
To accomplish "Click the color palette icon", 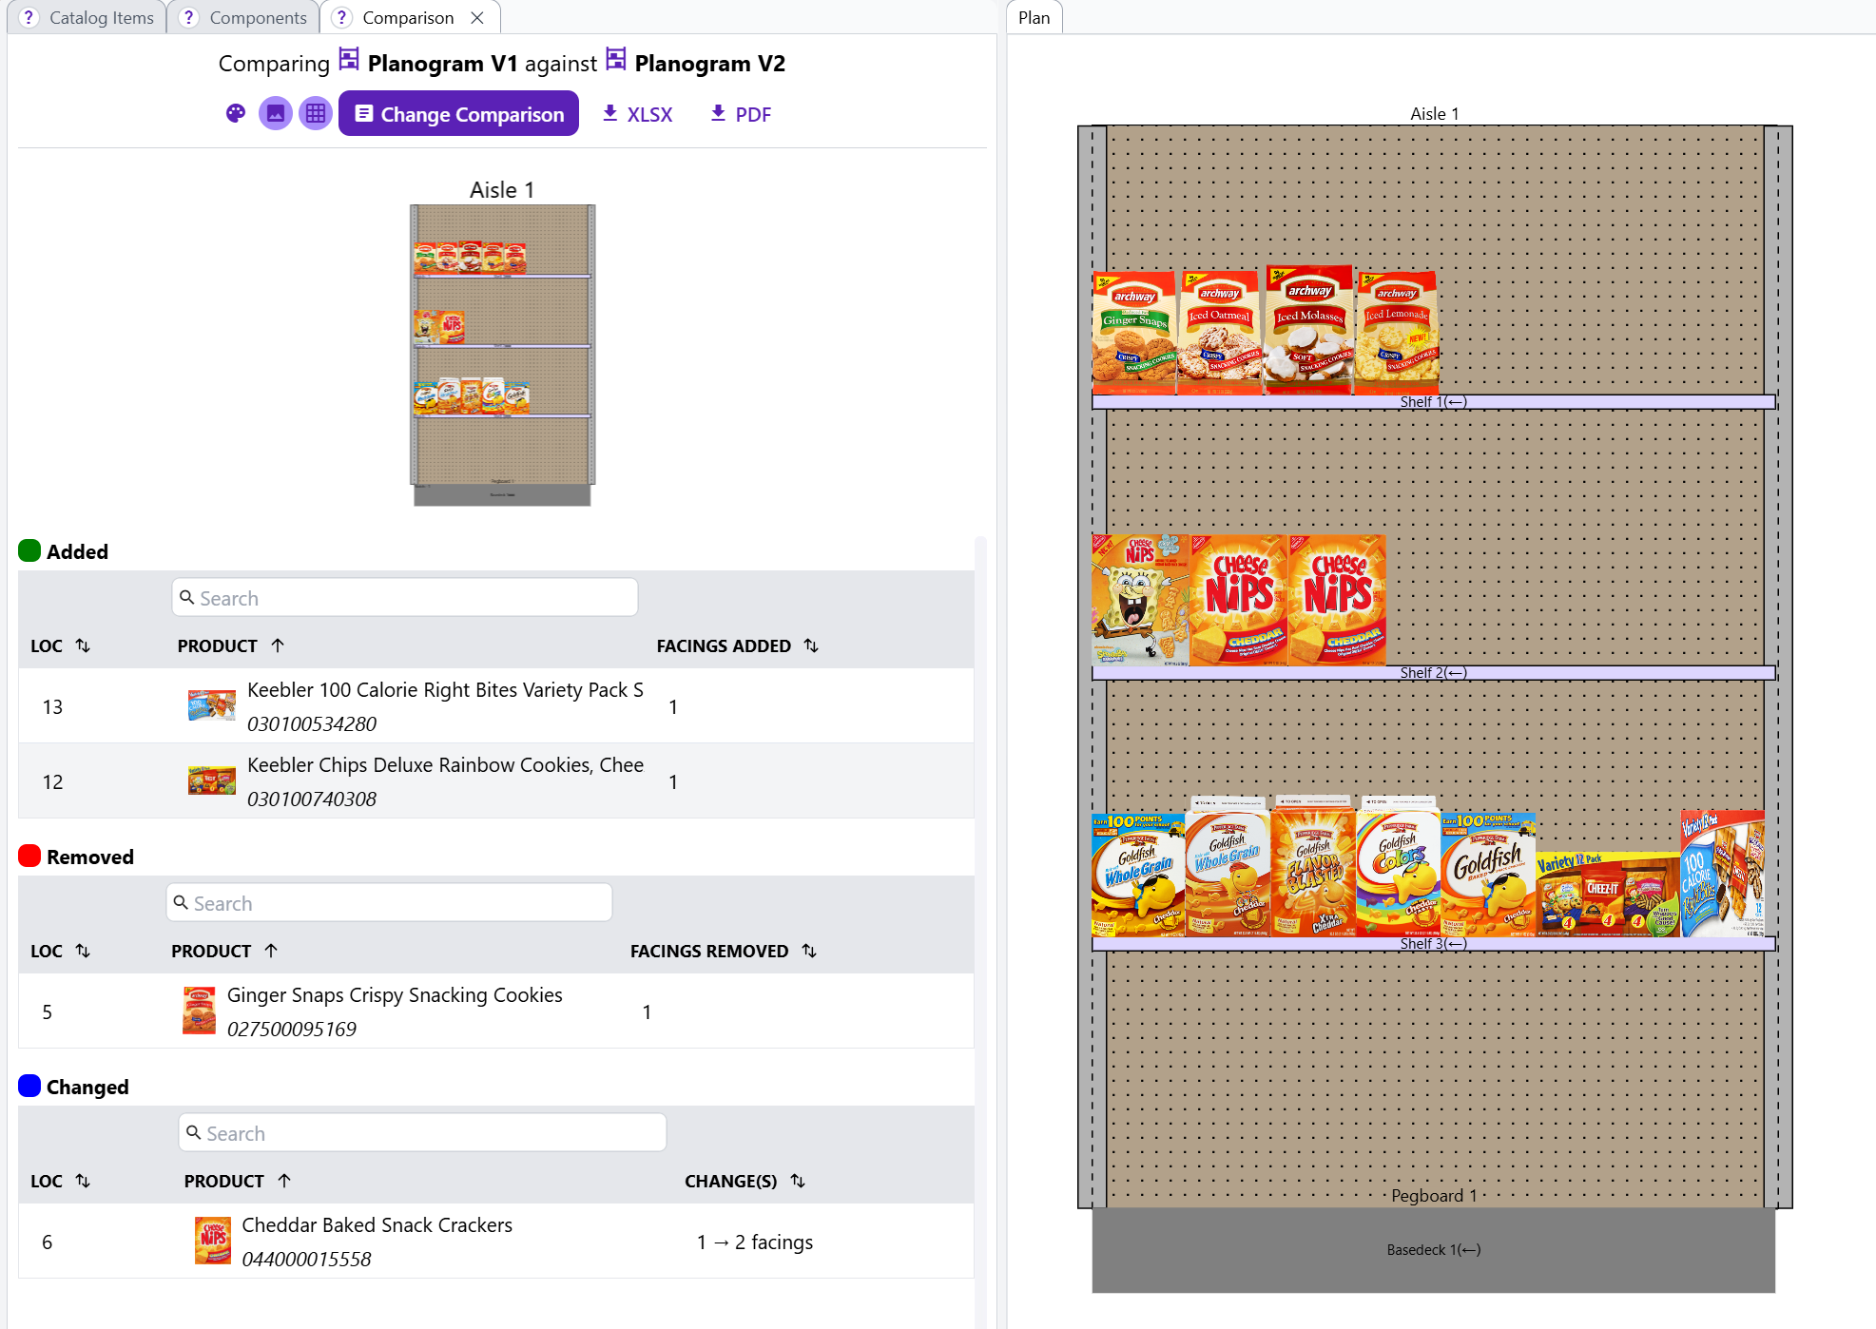I will click(235, 114).
